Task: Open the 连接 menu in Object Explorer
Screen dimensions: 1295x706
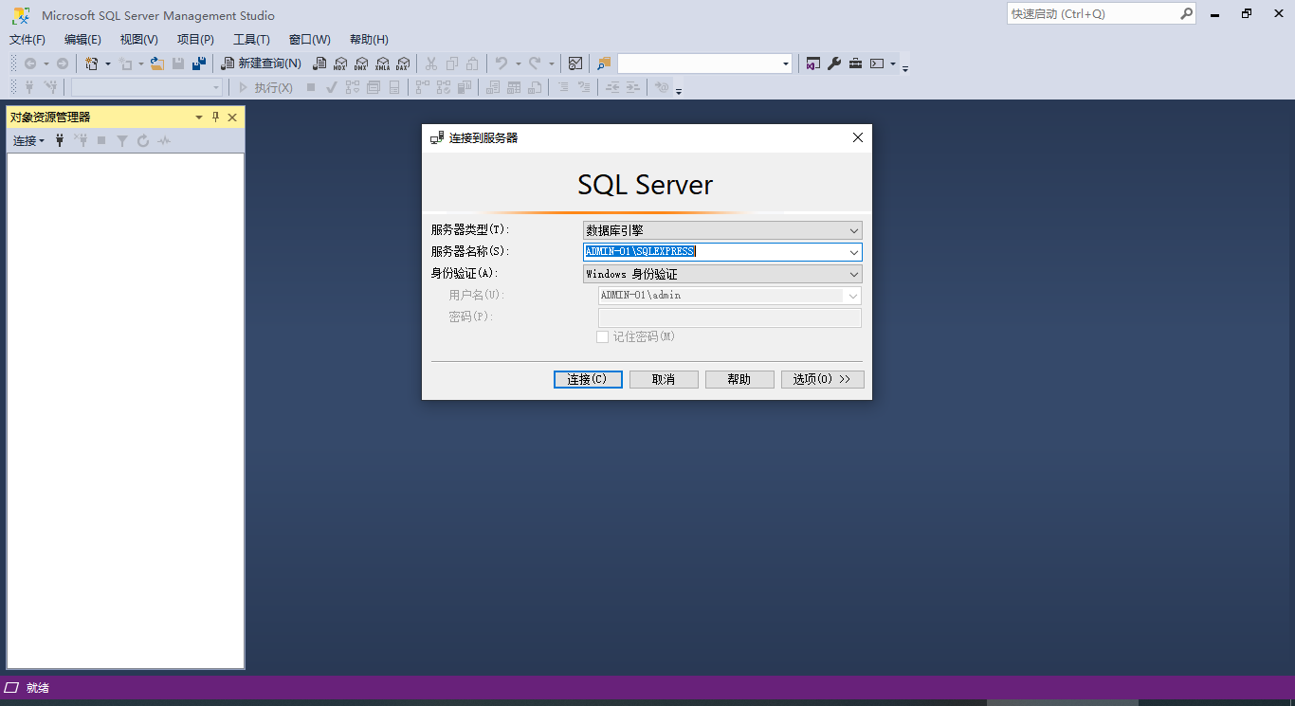Action: tap(27, 140)
